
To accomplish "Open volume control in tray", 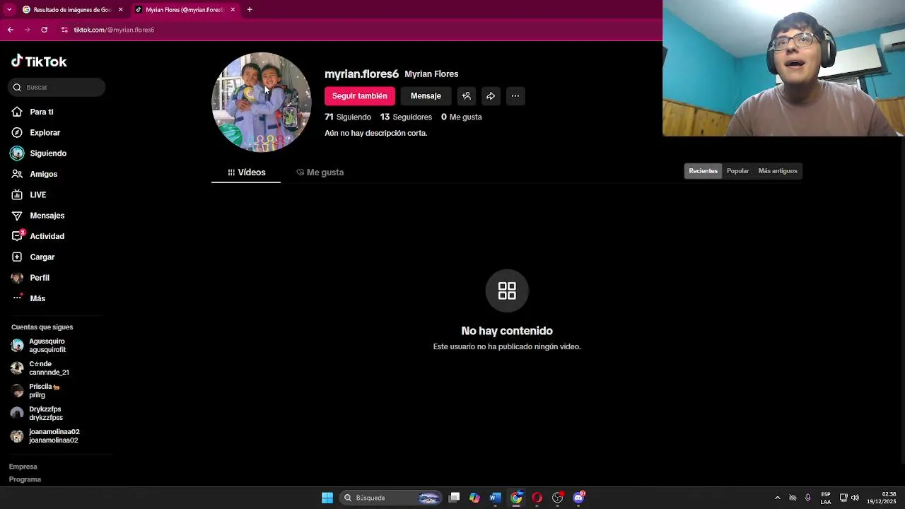I will tap(855, 498).
